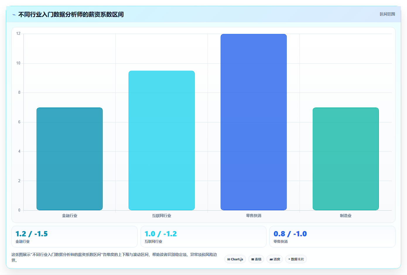Click the 数据卡片 tag
This screenshot has width=407, height=275.
(296, 259)
